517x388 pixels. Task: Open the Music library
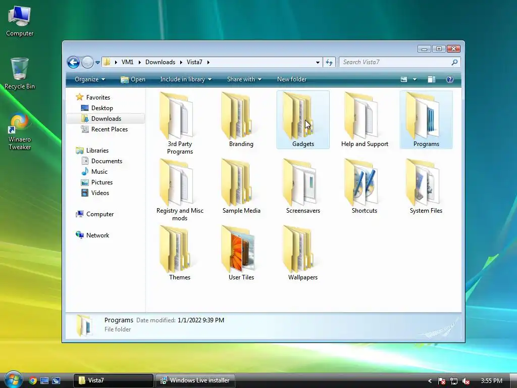tap(99, 172)
